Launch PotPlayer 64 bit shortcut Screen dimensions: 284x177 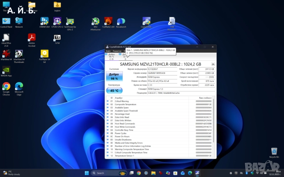click(44, 53)
